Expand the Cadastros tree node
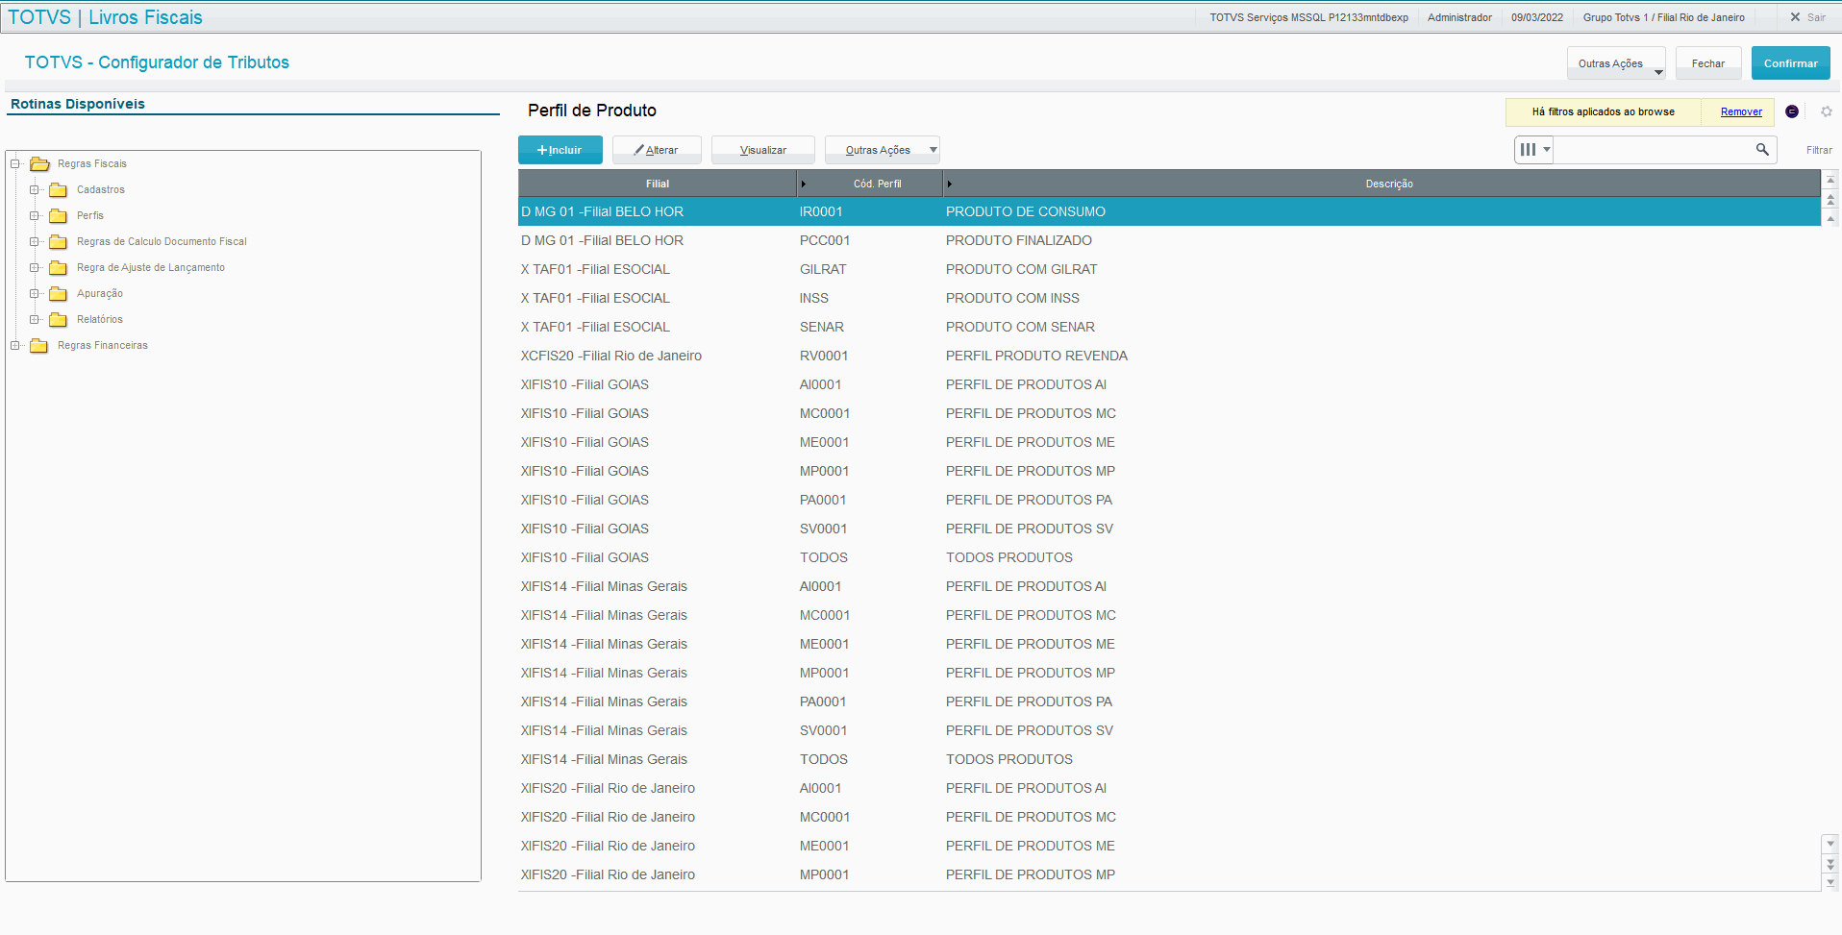 35,189
